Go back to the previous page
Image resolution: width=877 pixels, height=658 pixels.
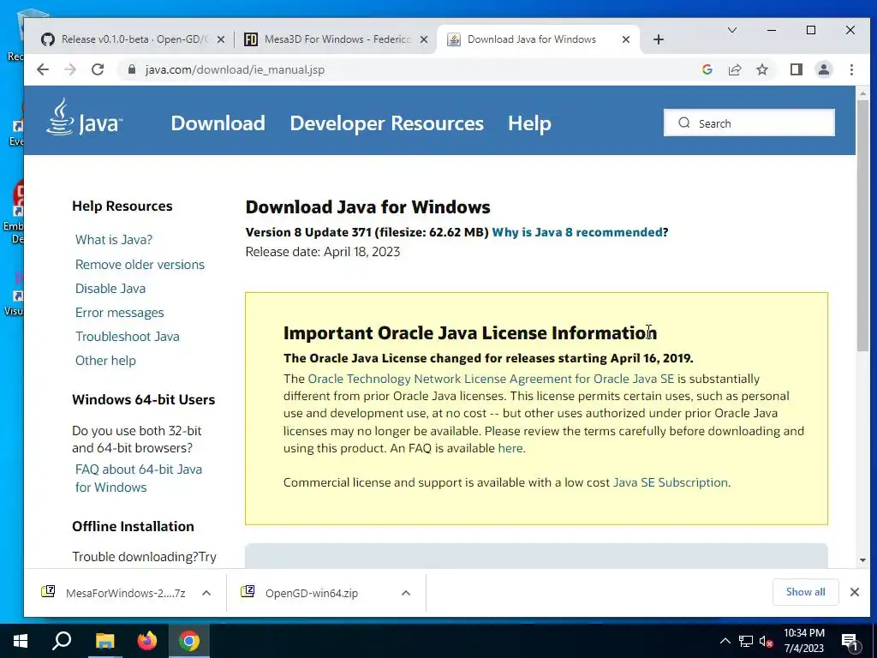pos(43,69)
